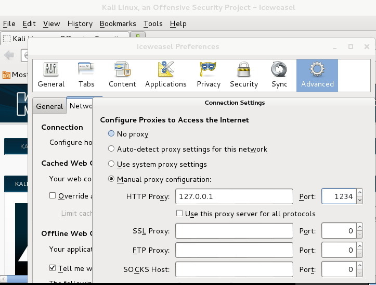
Task: Click the SSL Proxy address field
Action: pos(234,231)
